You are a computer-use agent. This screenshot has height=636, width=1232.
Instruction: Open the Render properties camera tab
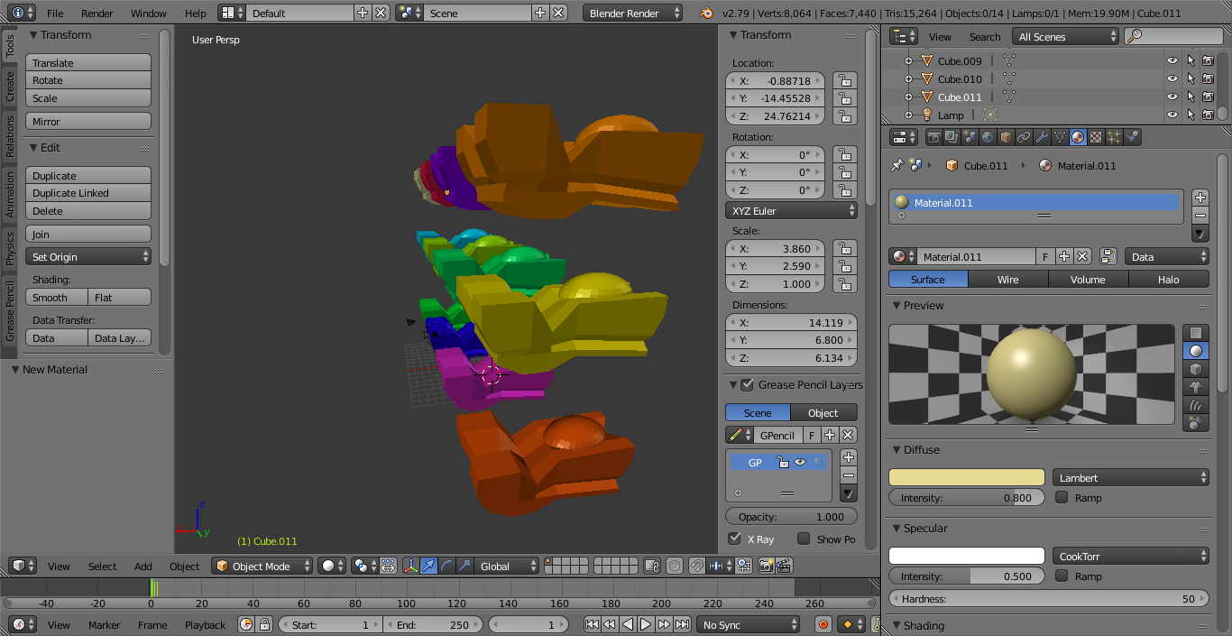pos(933,137)
